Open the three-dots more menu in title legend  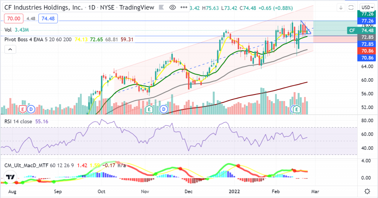184,7
